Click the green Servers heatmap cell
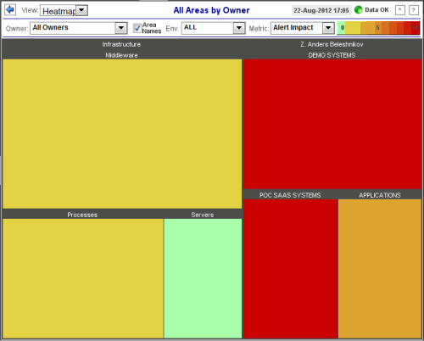This screenshot has width=424, height=341. click(x=203, y=278)
